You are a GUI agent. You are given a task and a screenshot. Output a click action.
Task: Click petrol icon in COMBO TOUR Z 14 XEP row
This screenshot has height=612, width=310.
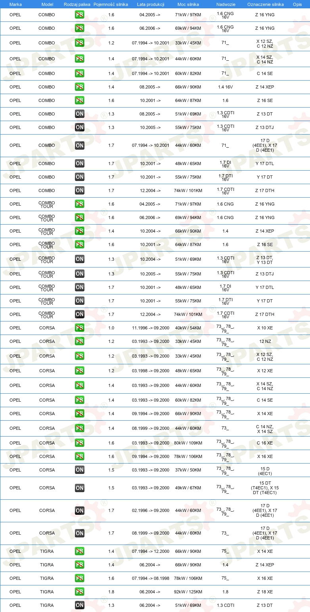(x=80, y=231)
